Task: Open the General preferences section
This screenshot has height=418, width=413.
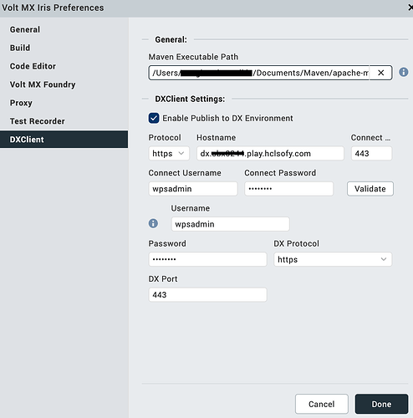Action: [x=25, y=29]
